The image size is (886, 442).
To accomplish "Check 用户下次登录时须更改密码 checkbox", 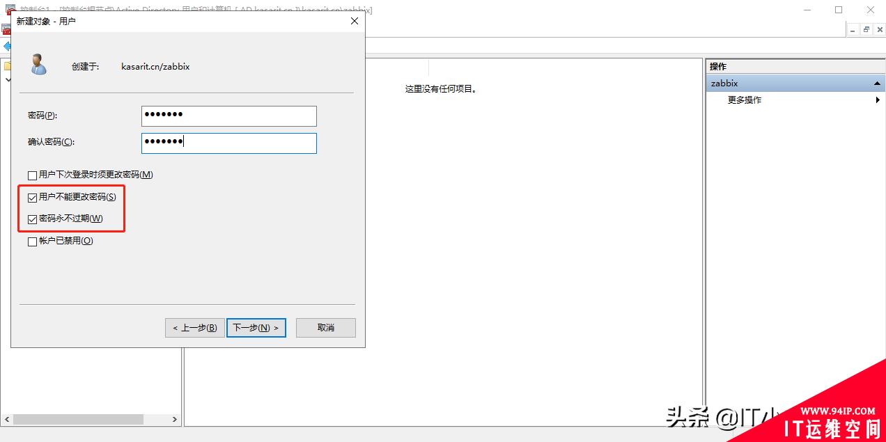I will click(x=32, y=175).
